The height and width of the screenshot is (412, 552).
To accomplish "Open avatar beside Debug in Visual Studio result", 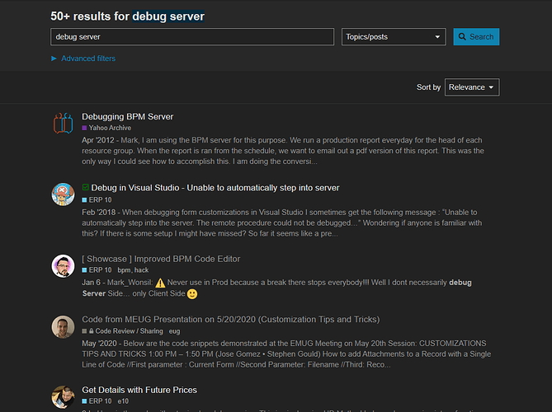I will coord(63,194).
